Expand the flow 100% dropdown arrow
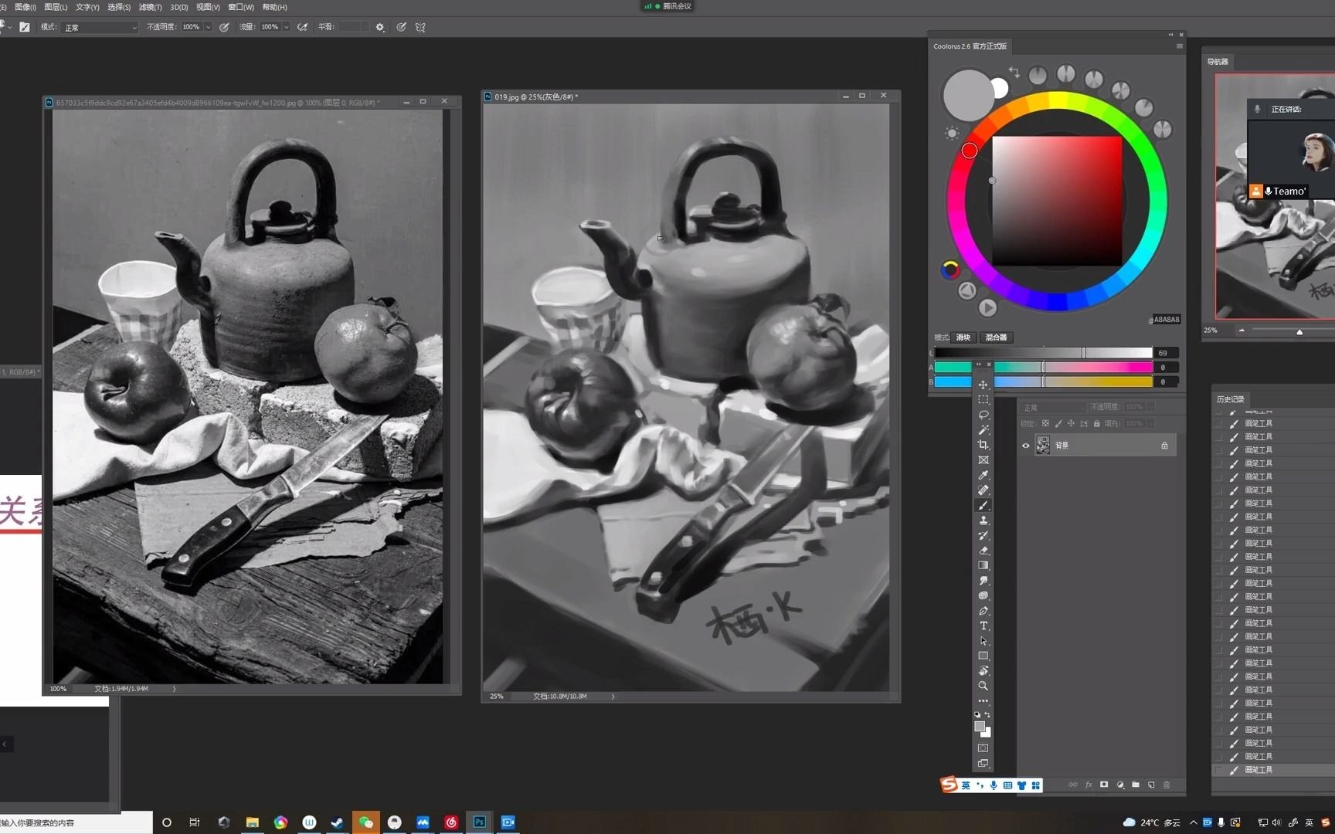The width and height of the screenshot is (1335, 834). click(286, 27)
